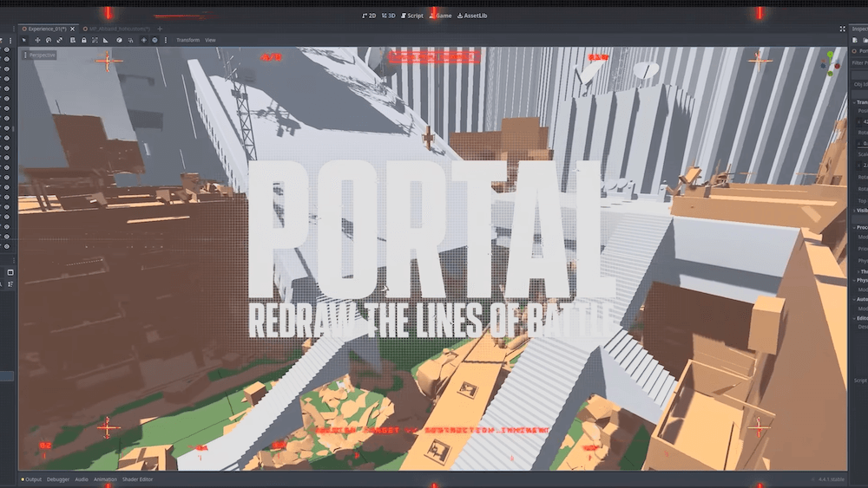Open the Shader Editor bottom panel
Image resolution: width=868 pixels, height=488 pixels.
pyautogui.click(x=137, y=479)
